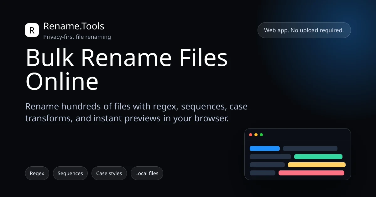376x197 pixels.
Task: Open the Rename.Tools brand name
Action: pos(74,26)
